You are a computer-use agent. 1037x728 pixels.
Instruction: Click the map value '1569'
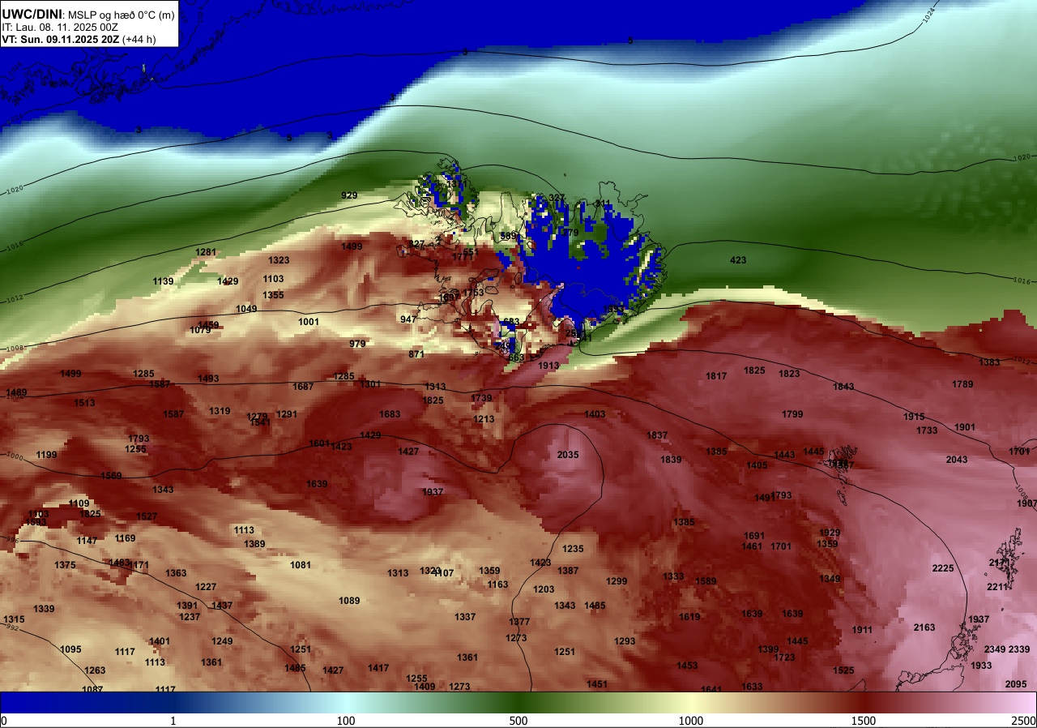pyautogui.click(x=111, y=476)
